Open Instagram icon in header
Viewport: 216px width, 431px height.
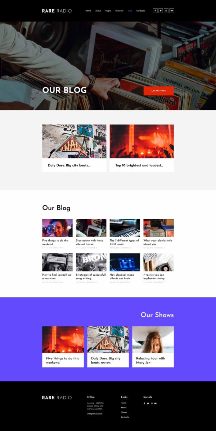tap(166, 11)
